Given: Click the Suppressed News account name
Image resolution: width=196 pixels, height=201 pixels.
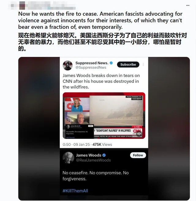Looking at the screenshot, I should tap(92, 63).
